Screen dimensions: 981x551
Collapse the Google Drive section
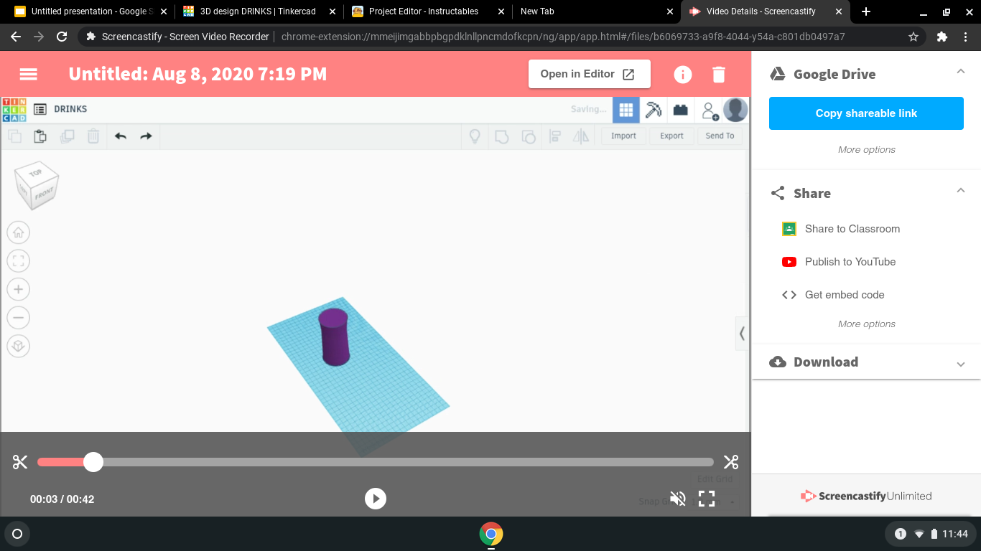961,71
